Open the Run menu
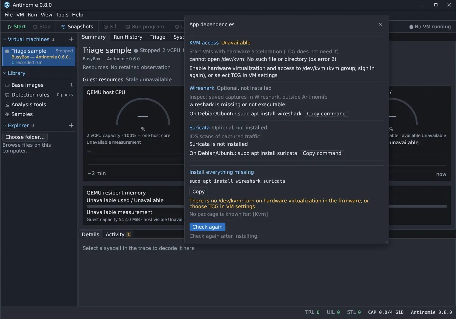The image size is (456, 319). [x=32, y=15]
